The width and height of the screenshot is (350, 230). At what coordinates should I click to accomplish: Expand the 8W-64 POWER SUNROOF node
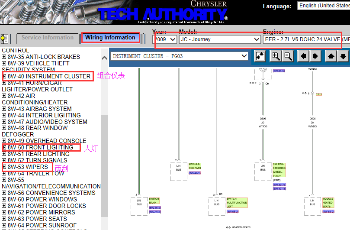(x=4, y=225)
